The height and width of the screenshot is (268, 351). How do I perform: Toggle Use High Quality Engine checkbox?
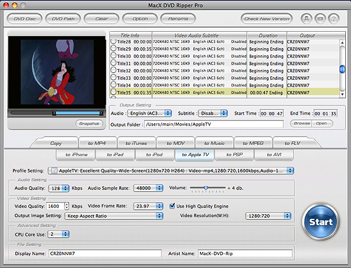click(172, 206)
